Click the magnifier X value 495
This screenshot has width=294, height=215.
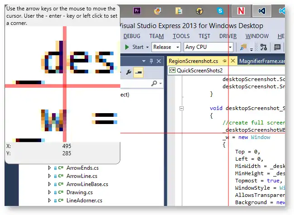(x=66, y=146)
